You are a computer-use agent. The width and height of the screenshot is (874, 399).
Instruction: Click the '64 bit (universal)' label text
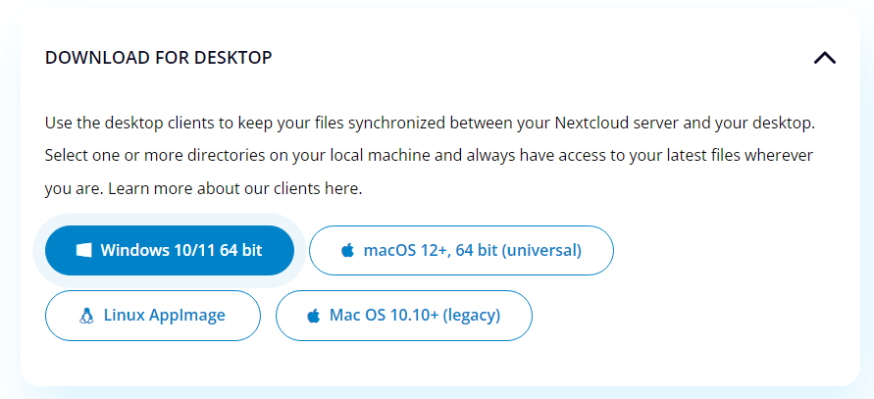coord(518,250)
